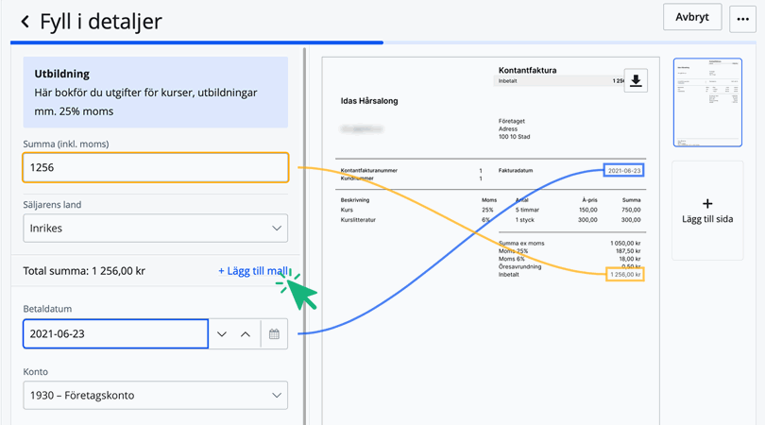The height and width of the screenshot is (425, 765).
Task: Click into the Betaldatum date field
Action: click(x=115, y=334)
